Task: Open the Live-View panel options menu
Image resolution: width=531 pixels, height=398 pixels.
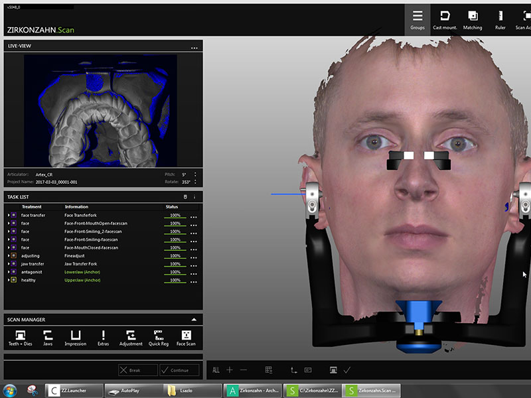Action: (x=194, y=47)
